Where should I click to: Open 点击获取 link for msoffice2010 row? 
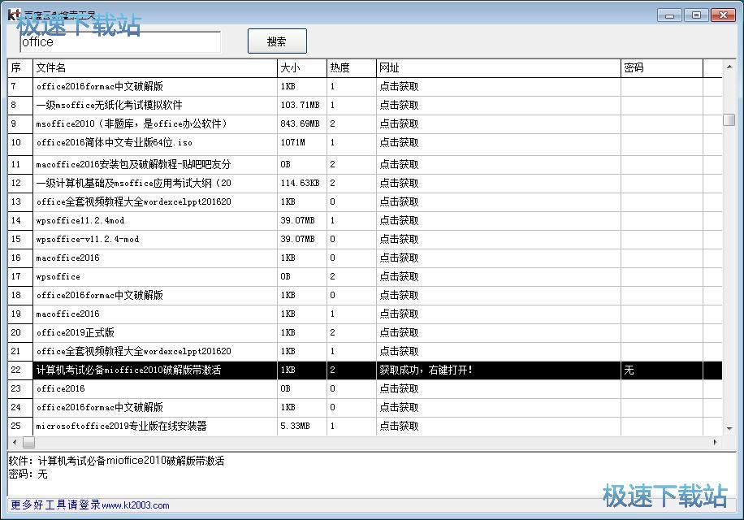pos(398,123)
